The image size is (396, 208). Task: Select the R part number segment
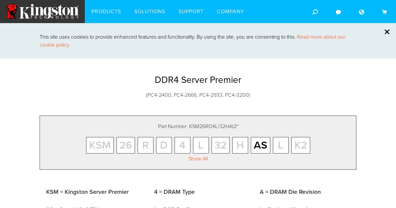(146, 145)
